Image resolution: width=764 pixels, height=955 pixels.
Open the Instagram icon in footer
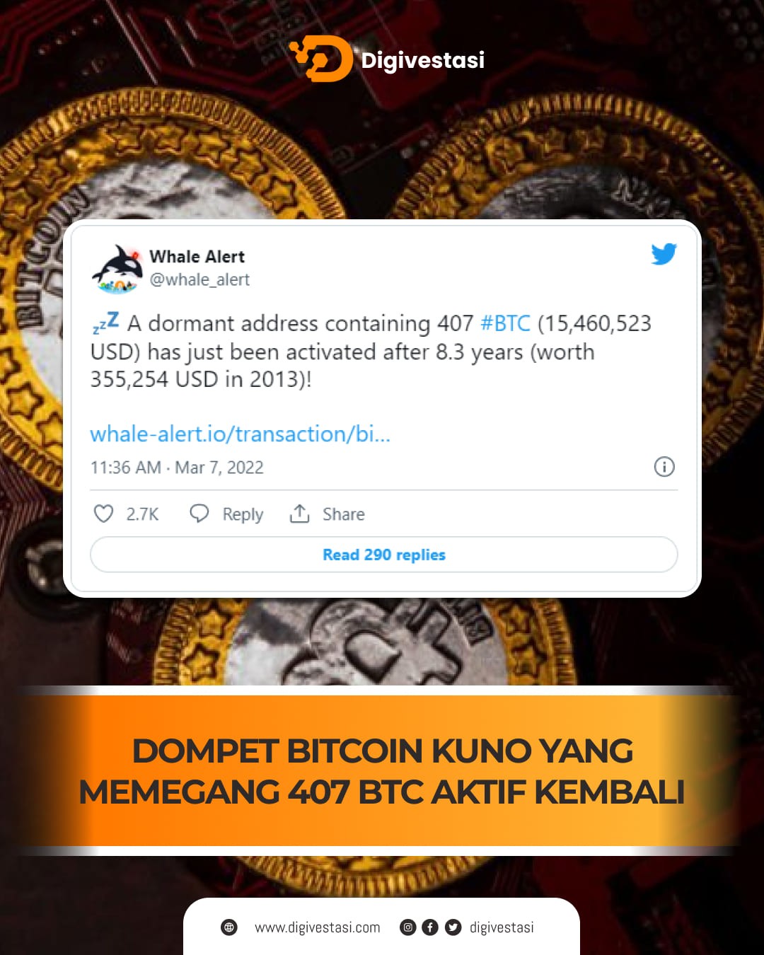407,927
